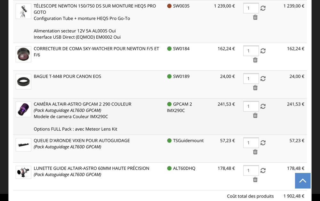The width and height of the screenshot is (320, 201).
Task: Click the Newton telescope product thumbnail
Action: pos(23,11)
